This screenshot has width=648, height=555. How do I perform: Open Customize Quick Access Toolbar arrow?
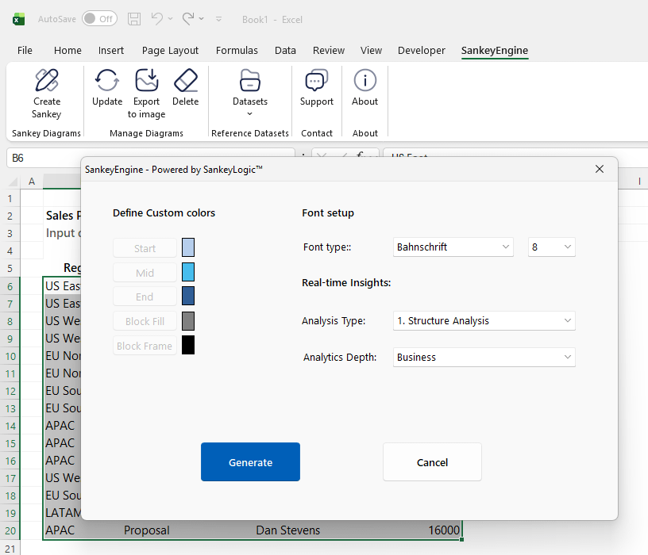(219, 19)
